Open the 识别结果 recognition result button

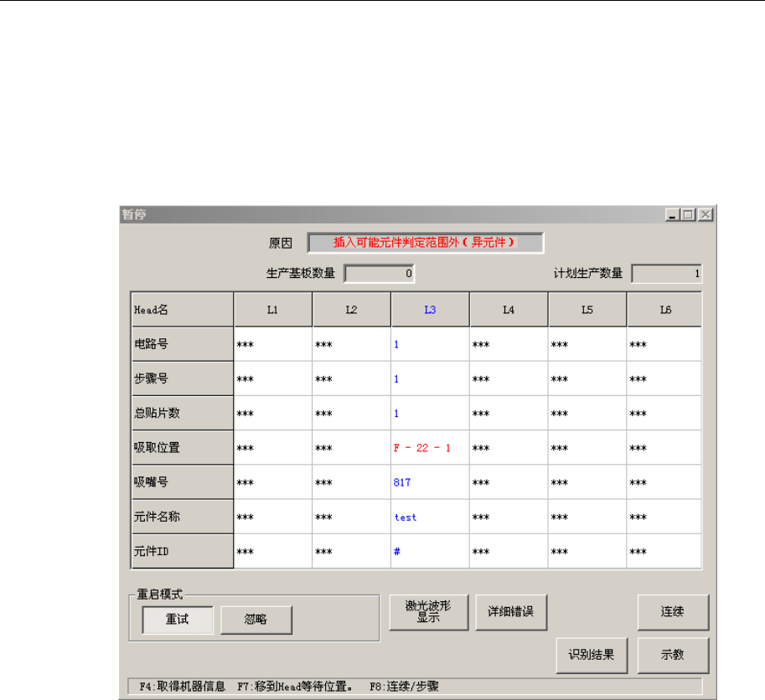tap(592, 655)
